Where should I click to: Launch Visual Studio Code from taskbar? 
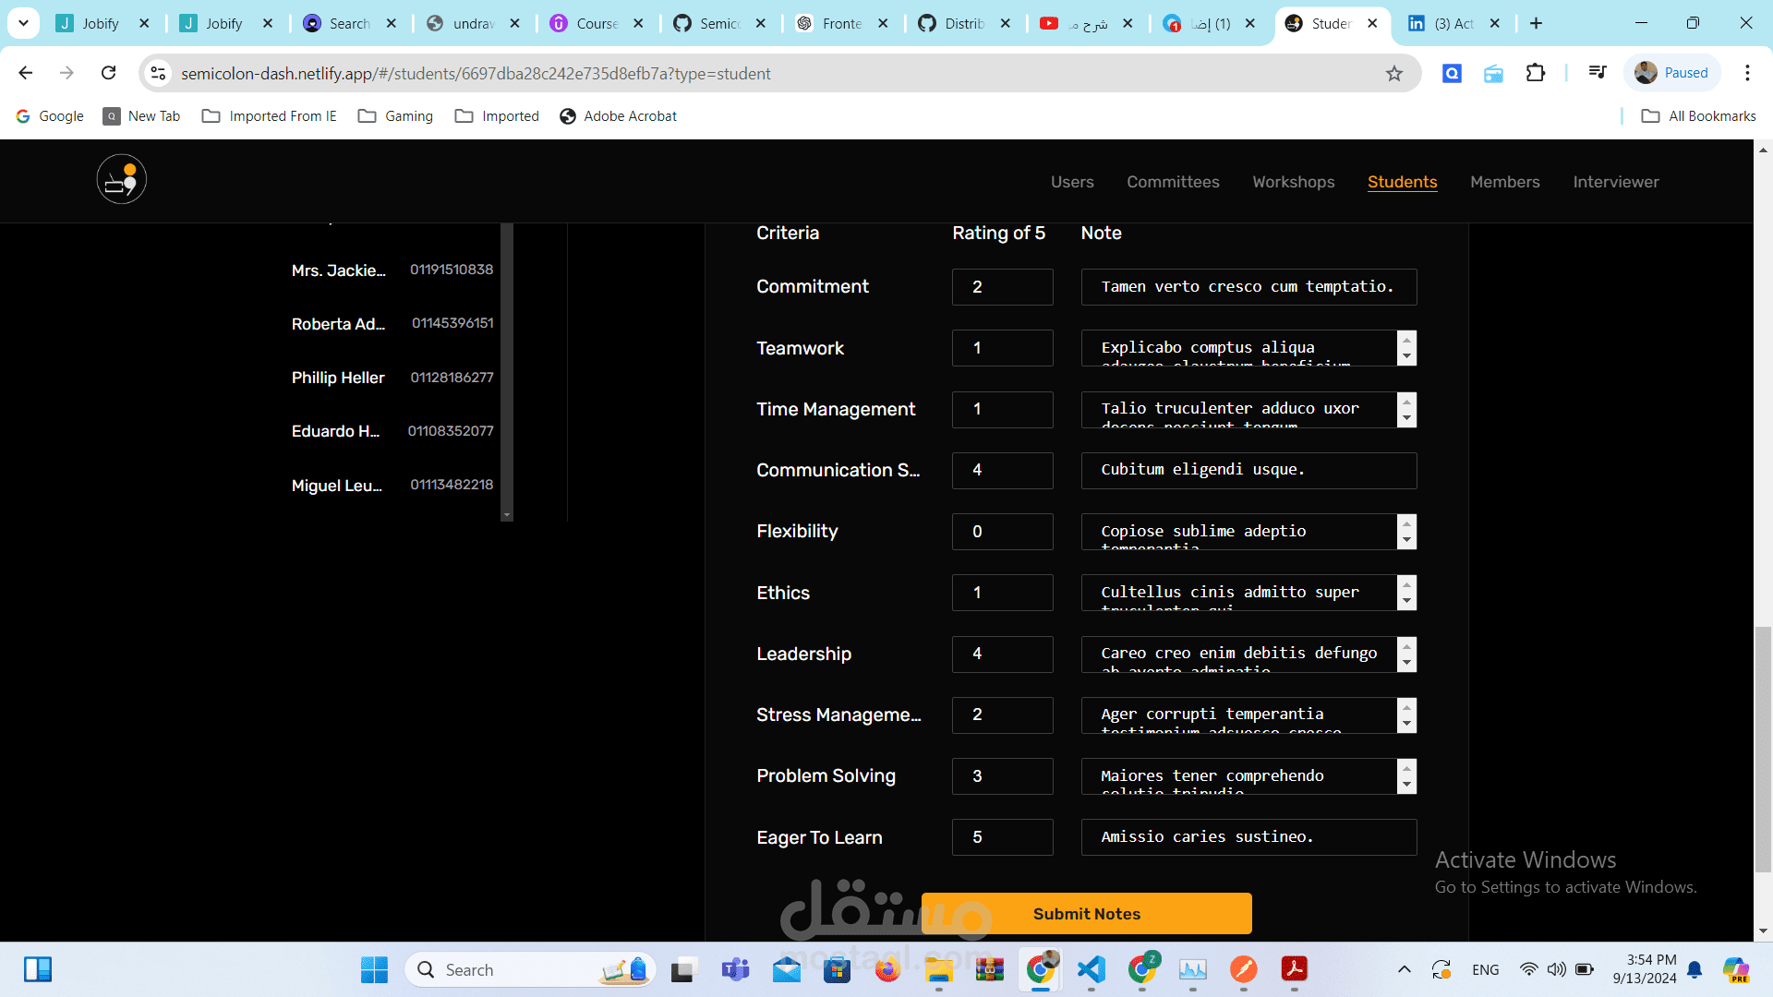[x=1091, y=969]
